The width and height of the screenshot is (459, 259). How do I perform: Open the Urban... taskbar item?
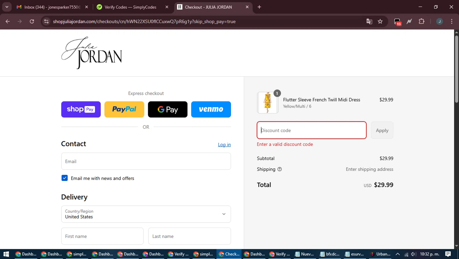(380, 254)
